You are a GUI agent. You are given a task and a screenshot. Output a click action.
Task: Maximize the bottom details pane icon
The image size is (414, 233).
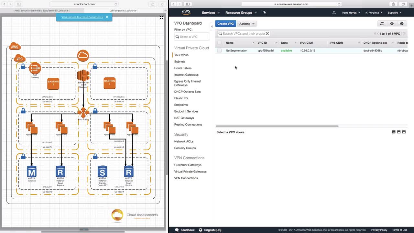pos(404,132)
